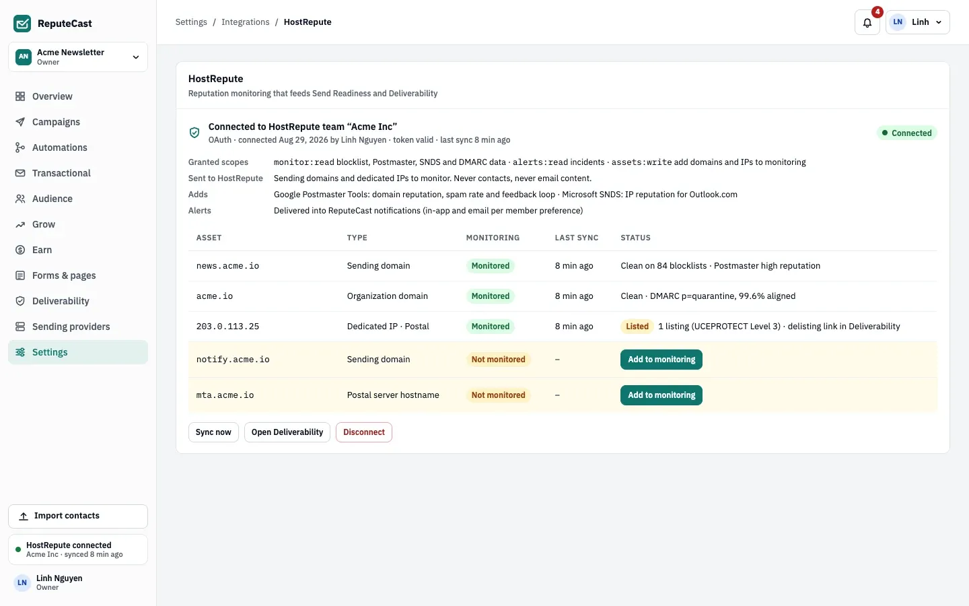Click the Overview grid icon

[x=20, y=96]
